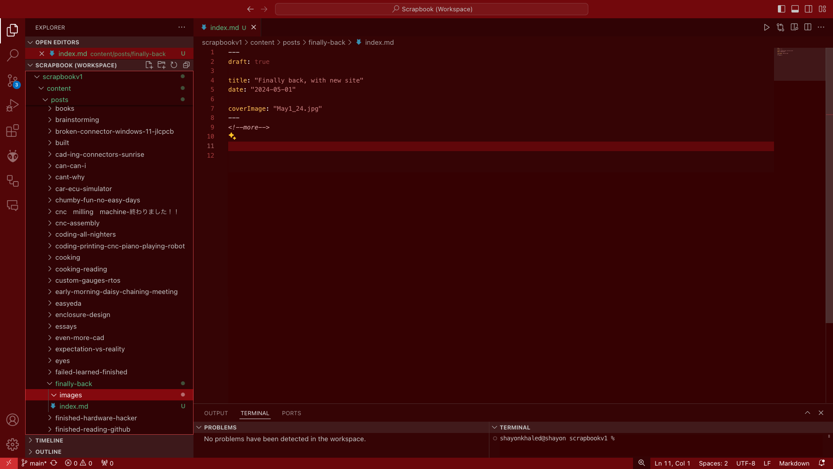Open editor more actions menu
833x469 pixels.
coord(821,27)
